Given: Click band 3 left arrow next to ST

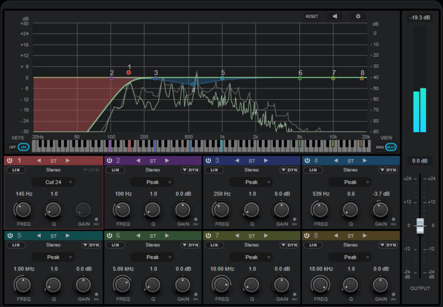Looking at the screenshot, I should [237, 161].
